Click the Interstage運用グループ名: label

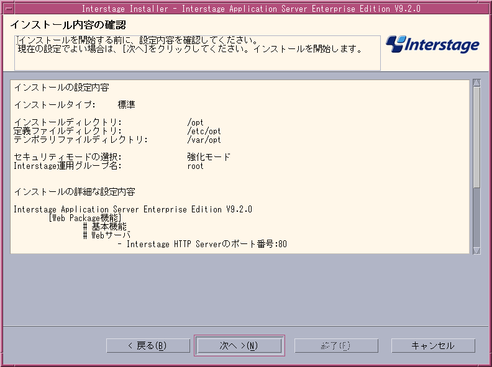coord(68,166)
